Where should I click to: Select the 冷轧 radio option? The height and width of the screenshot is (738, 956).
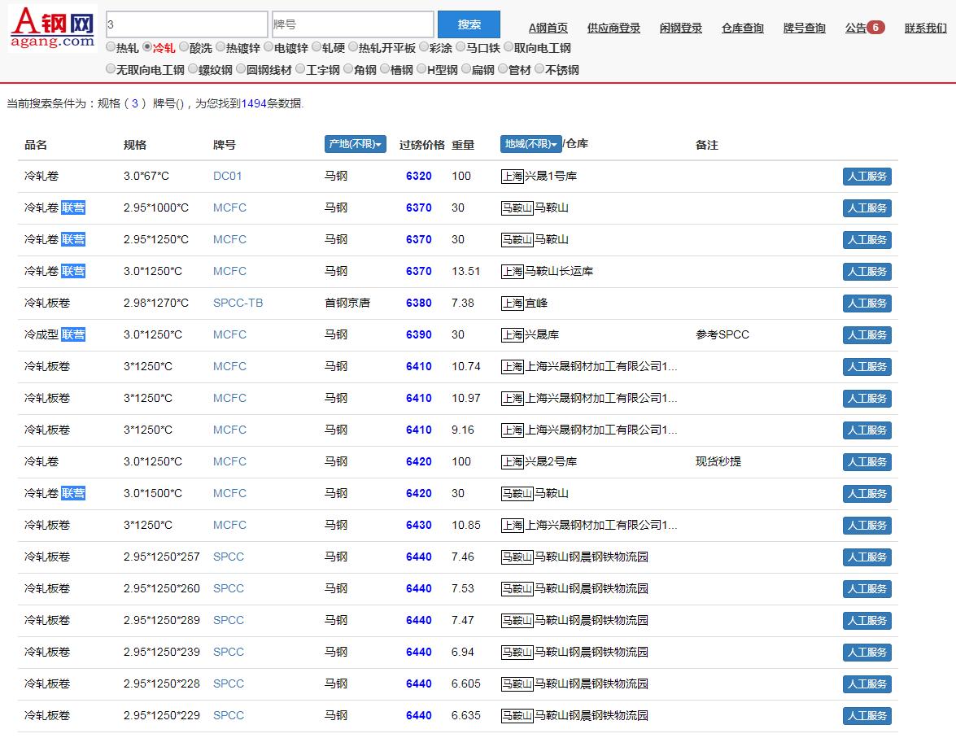click(x=147, y=47)
